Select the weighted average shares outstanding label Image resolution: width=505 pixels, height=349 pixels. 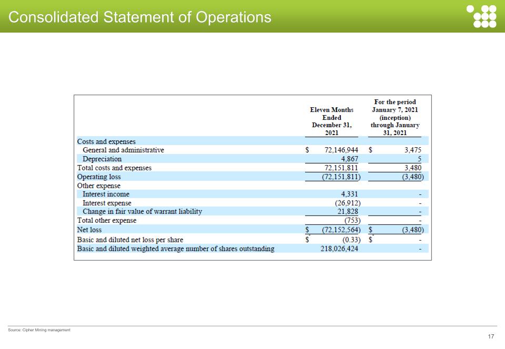[x=176, y=249]
